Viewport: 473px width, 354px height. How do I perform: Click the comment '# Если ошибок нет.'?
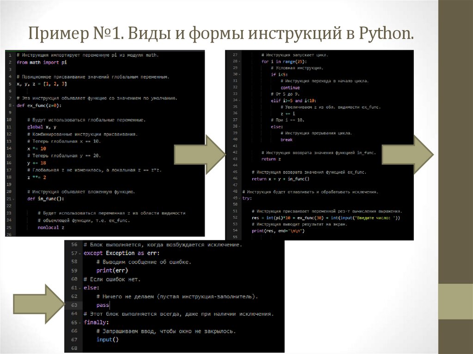click(x=112, y=280)
